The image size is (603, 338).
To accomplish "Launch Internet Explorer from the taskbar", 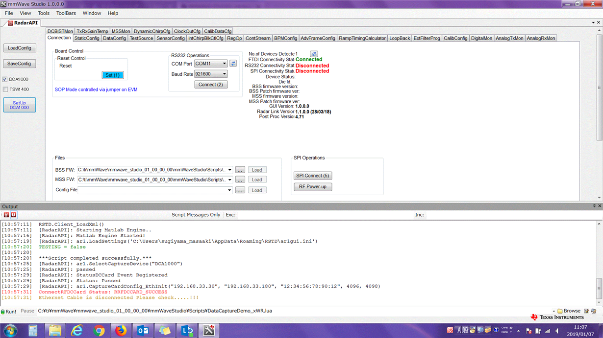I will click(x=77, y=331).
